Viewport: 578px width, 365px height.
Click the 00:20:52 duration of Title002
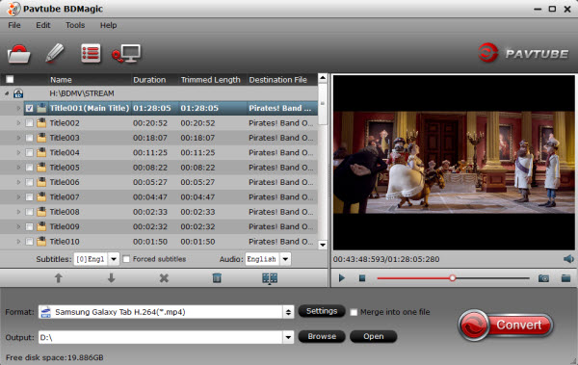[150, 122]
